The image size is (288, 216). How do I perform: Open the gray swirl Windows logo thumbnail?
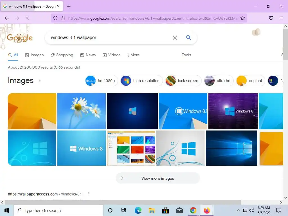(181, 148)
